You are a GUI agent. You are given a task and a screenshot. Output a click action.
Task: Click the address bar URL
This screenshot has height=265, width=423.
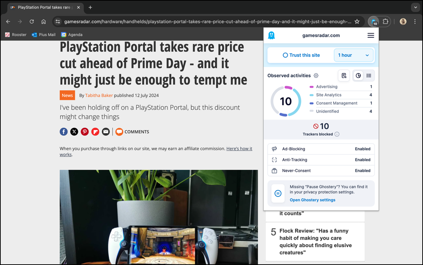pos(208,22)
